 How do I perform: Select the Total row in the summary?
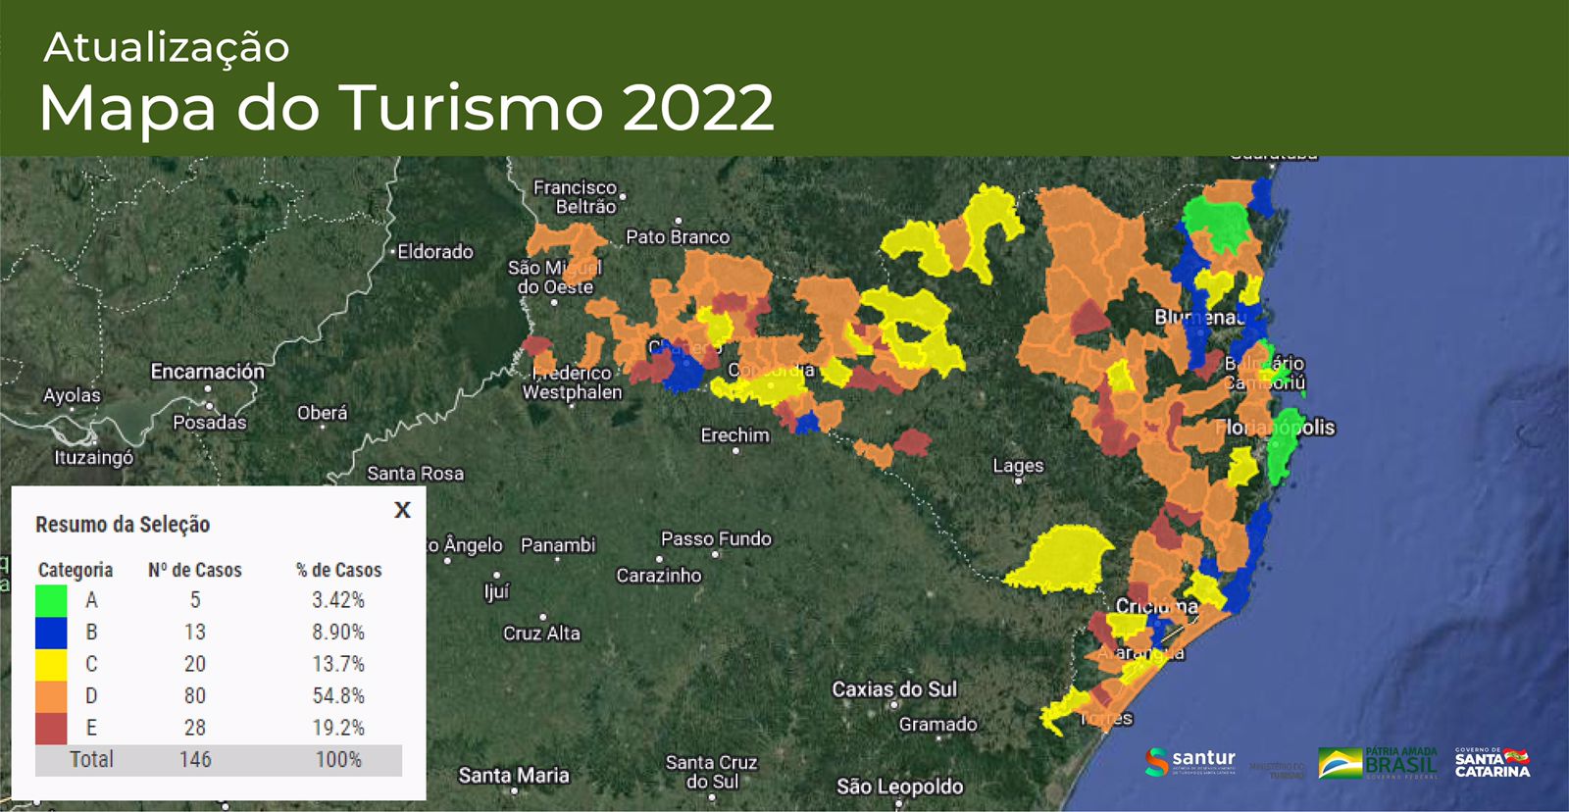[x=218, y=760]
